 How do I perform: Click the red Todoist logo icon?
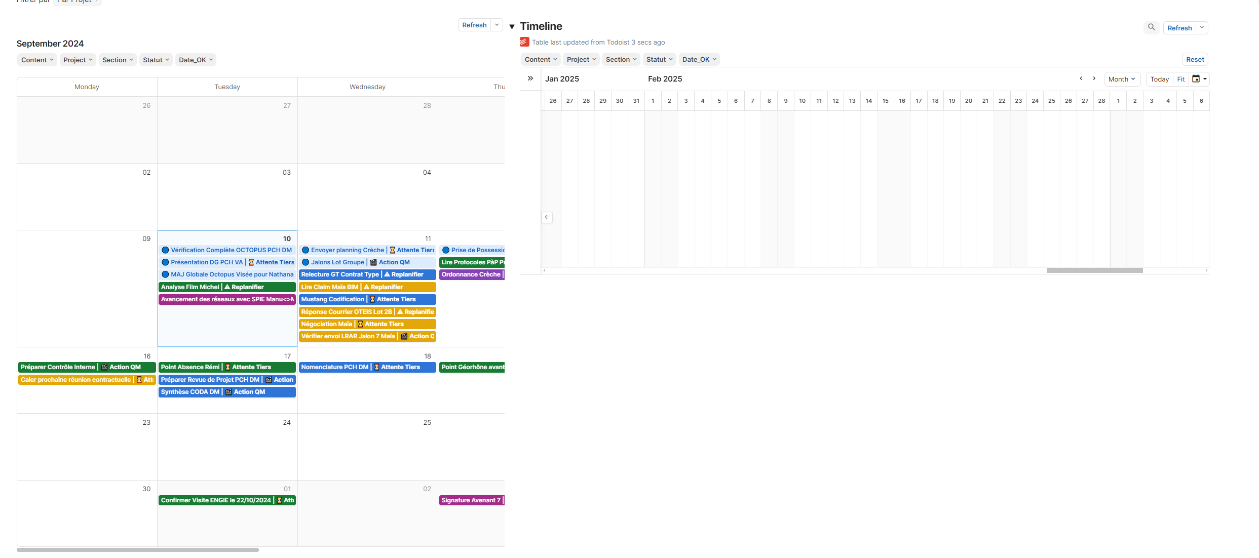pos(524,42)
